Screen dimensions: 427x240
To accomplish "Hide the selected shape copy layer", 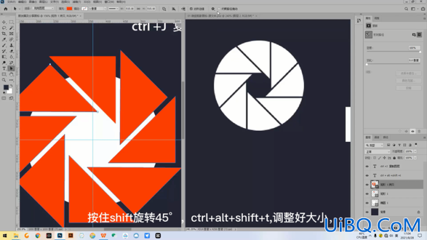I will 367,185.
